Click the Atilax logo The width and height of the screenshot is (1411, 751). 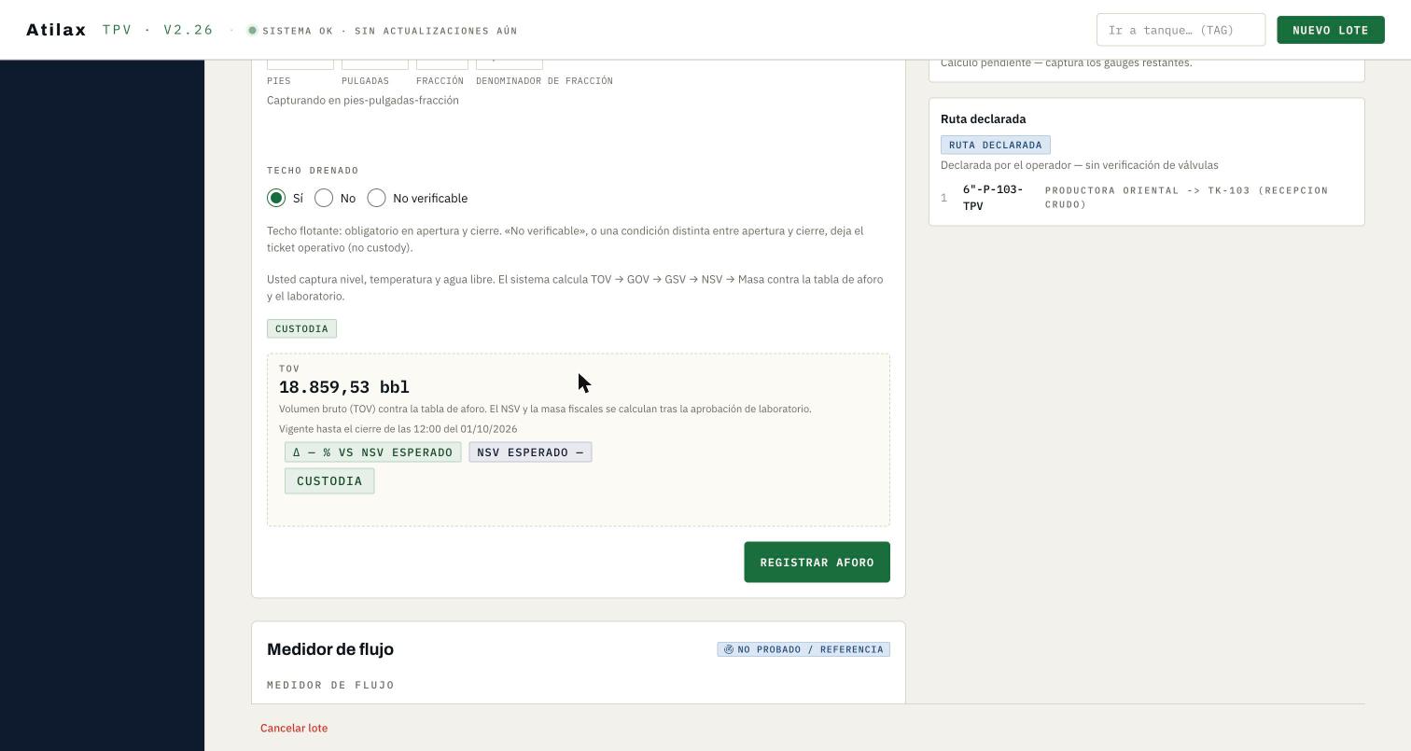[56, 30]
